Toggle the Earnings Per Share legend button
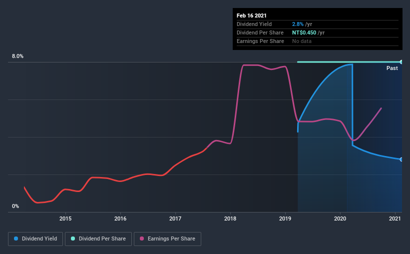 [167, 239]
